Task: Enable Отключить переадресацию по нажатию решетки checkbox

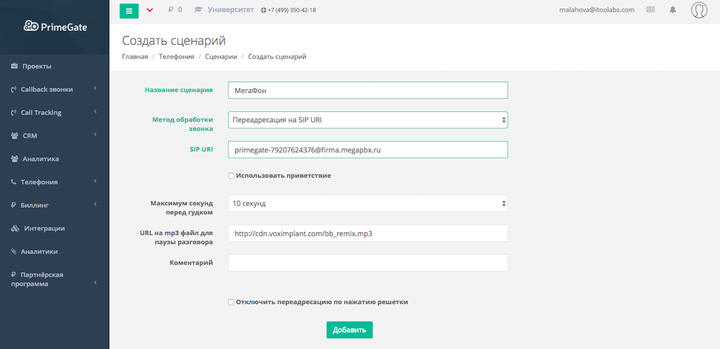Action: pyautogui.click(x=231, y=302)
